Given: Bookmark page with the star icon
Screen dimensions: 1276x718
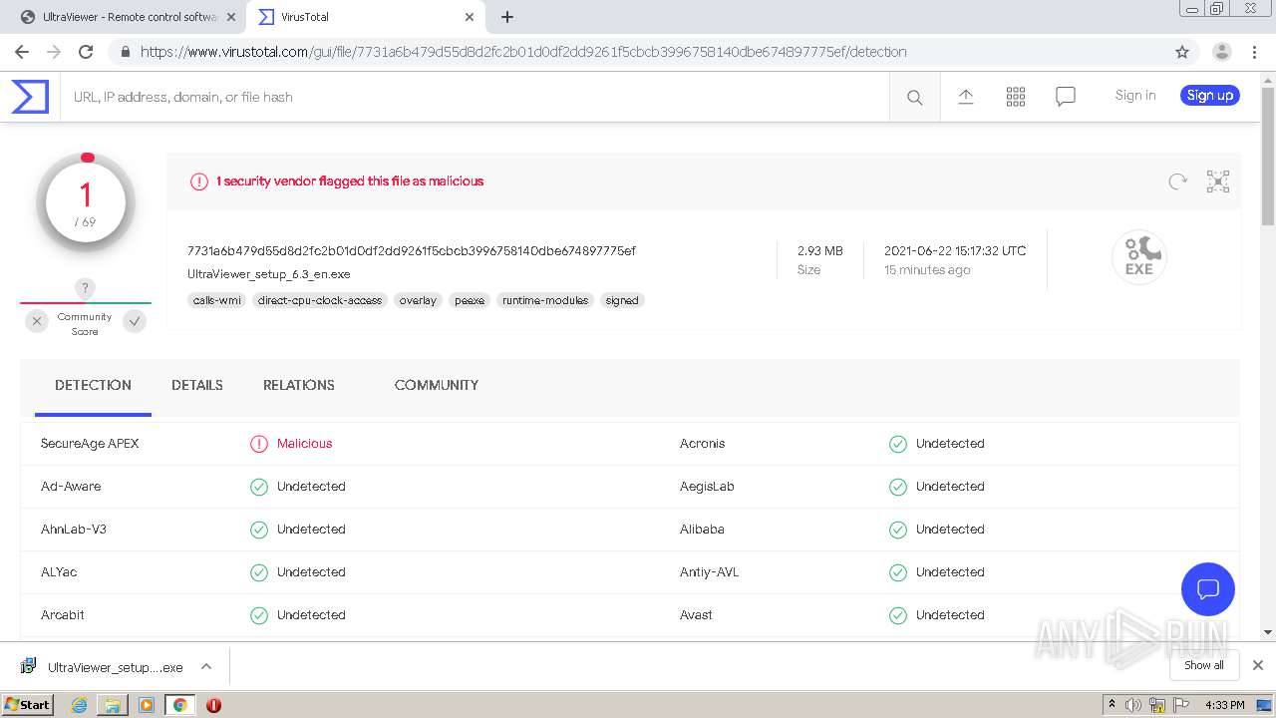Looking at the screenshot, I should [1182, 52].
